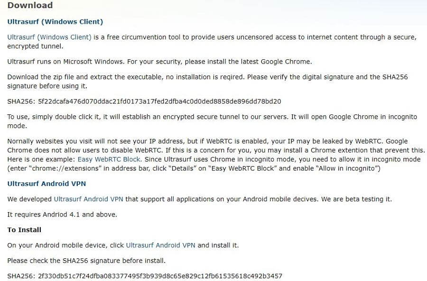Click the Android SHA256 hash starting with 2f330db5
427x281 pixels.
click(160, 276)
